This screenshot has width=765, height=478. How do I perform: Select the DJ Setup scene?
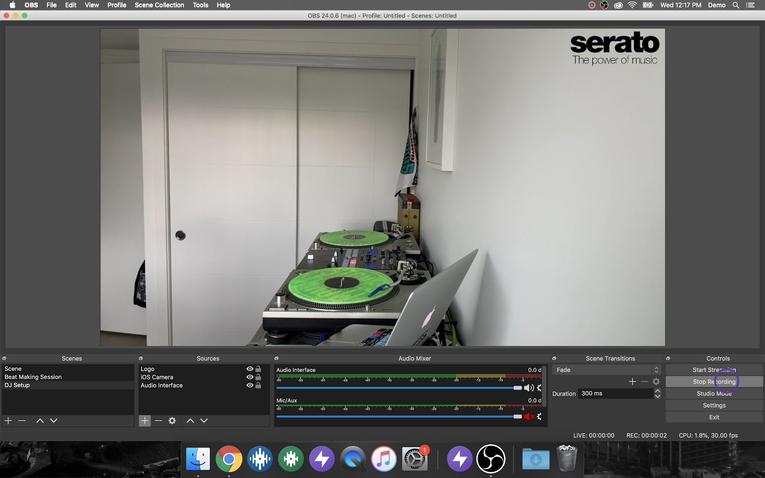pos(68,385)
